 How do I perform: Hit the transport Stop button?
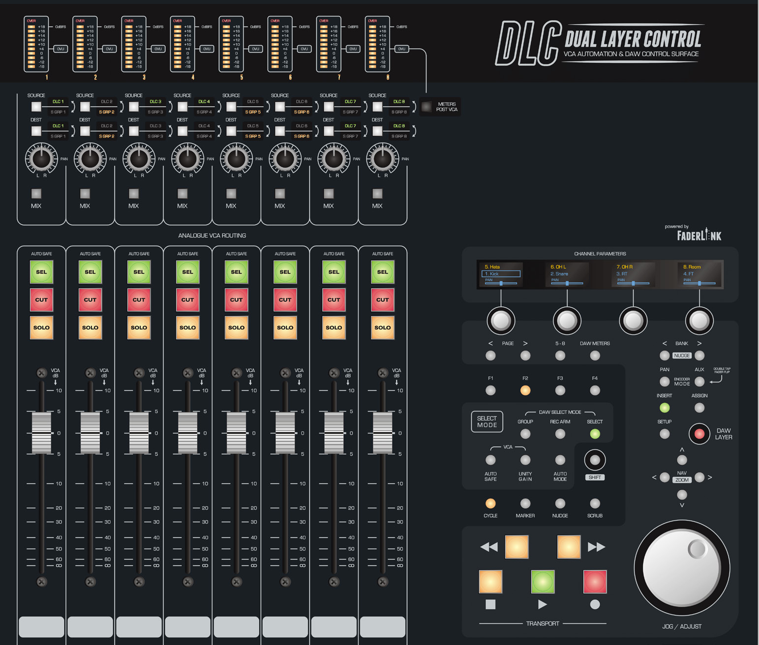tap(490, 582)
